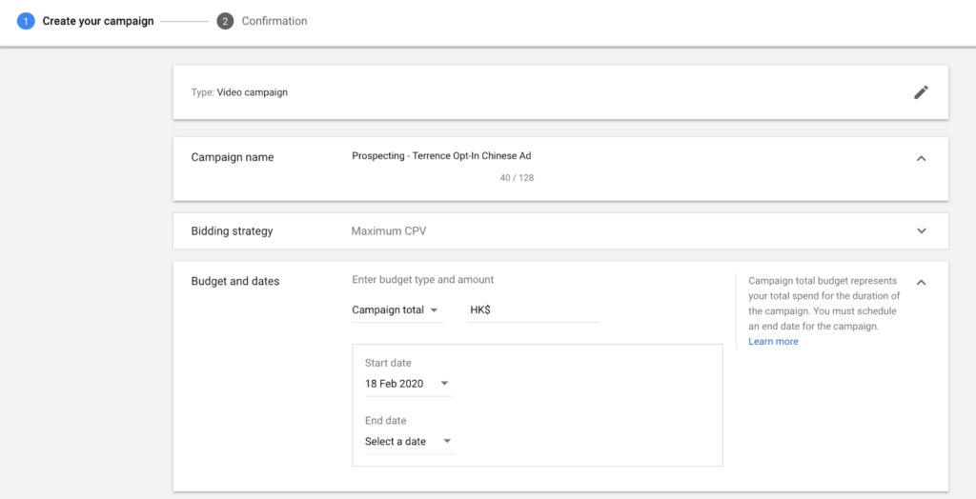Click the Maximum CPV bidding value

tap(389, 231)
